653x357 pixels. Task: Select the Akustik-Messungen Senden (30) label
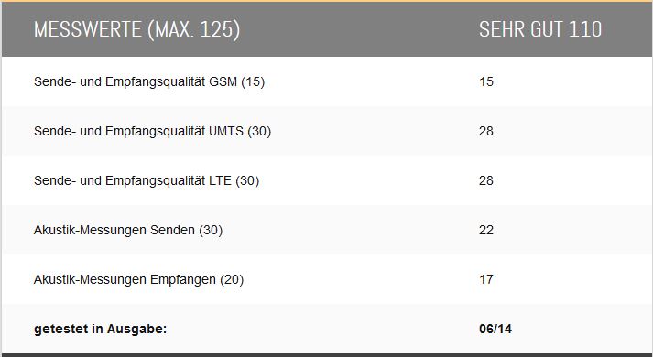point(128,230)
